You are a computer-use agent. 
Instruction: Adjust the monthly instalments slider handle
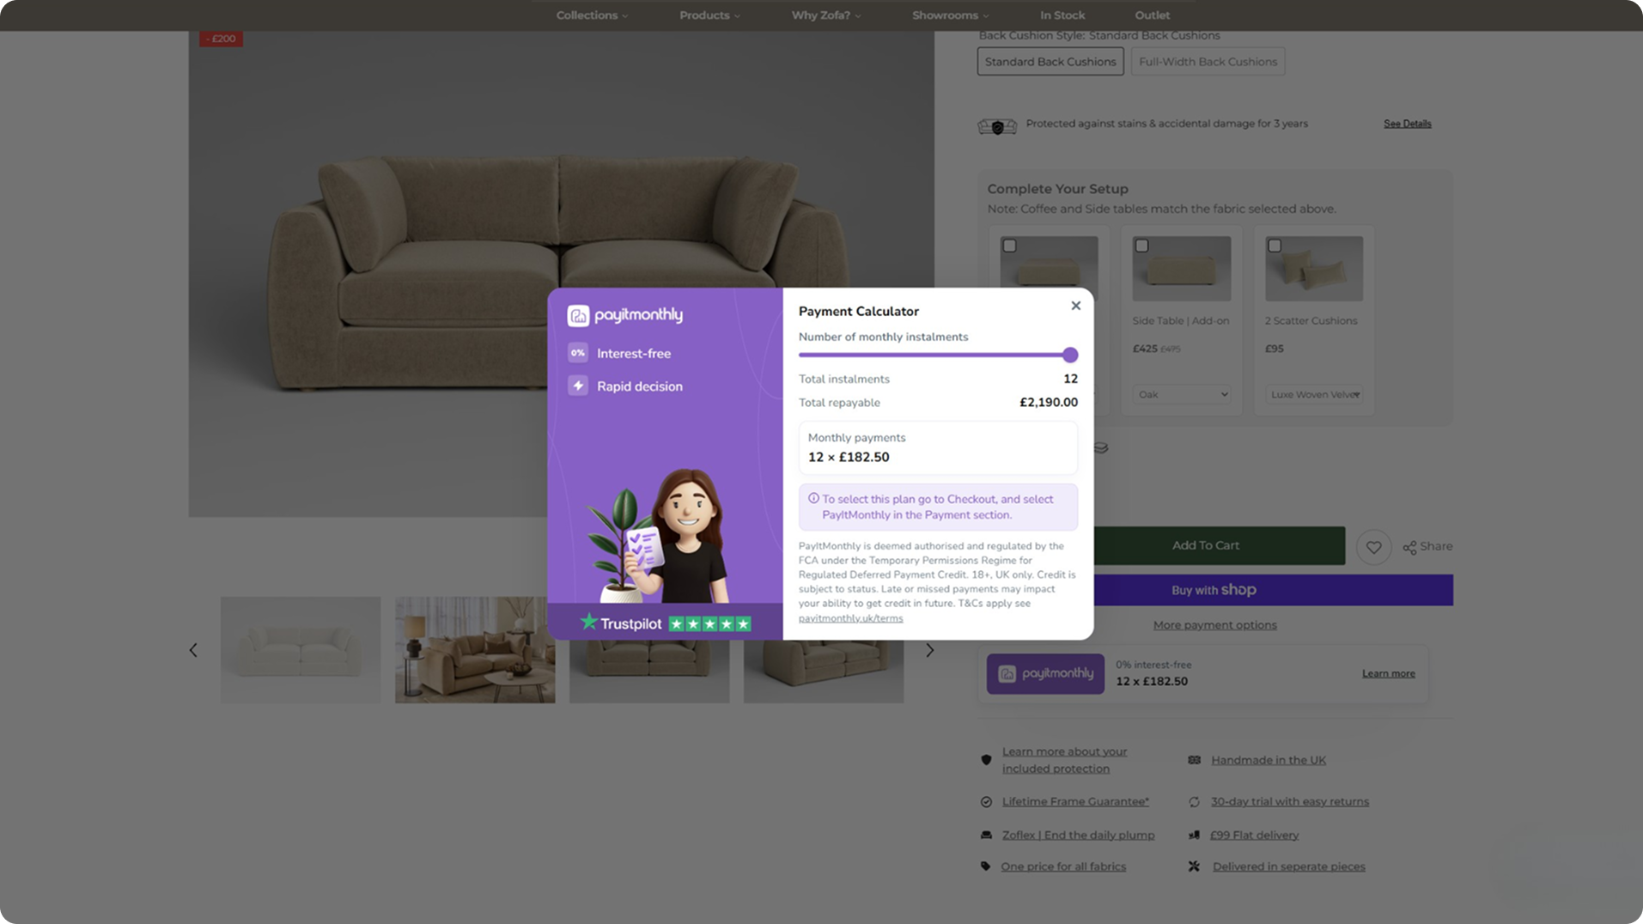[x=1069, y=355]
